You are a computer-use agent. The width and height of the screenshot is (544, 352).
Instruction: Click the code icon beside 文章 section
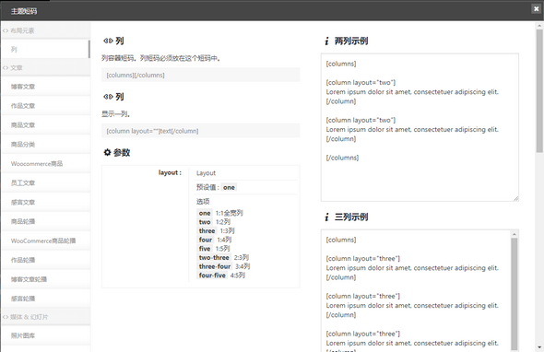pos(6,67)
